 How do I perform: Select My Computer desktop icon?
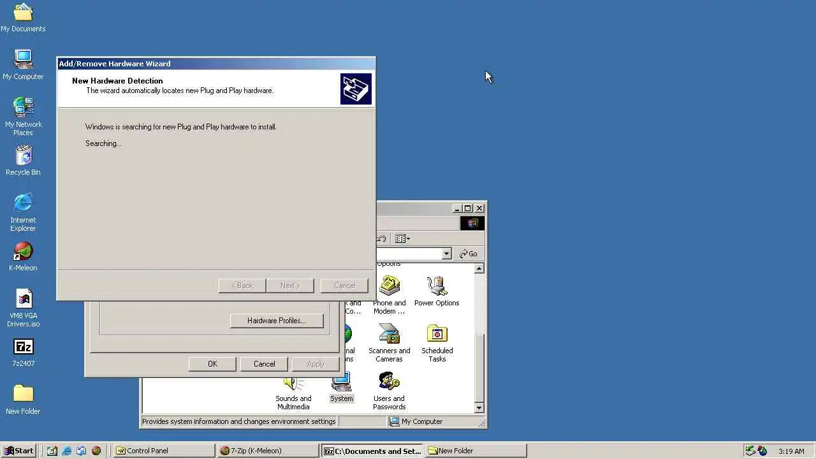(x=23, y=65)
